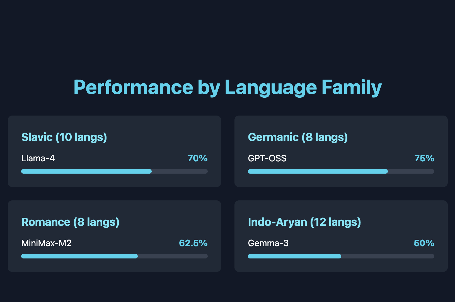
Task: Click the unfilled end of MiniMax-M2 bar
Action: 173,256
